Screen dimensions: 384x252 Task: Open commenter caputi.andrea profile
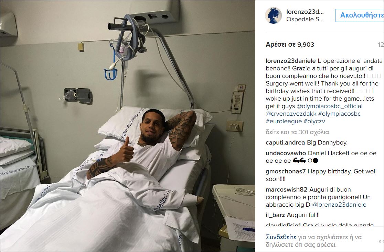click(285, 142)
